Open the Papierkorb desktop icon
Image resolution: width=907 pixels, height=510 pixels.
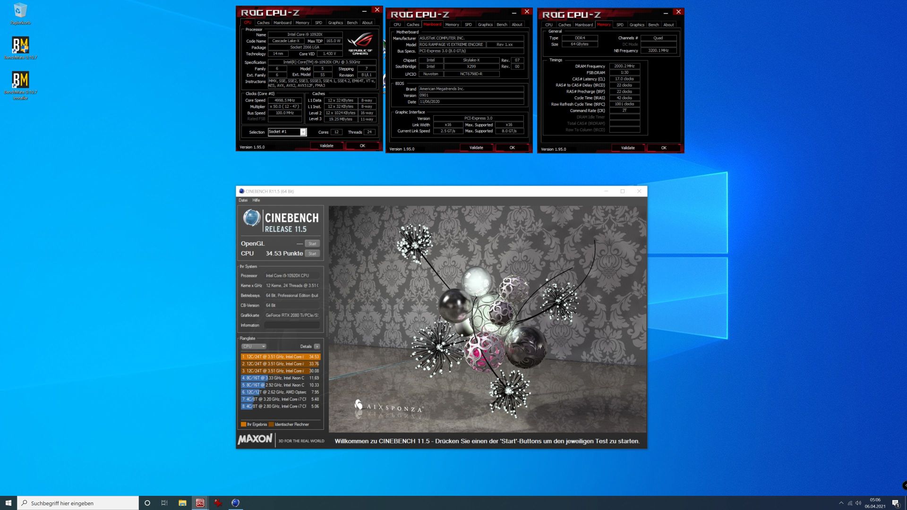[x=20, y=13]
